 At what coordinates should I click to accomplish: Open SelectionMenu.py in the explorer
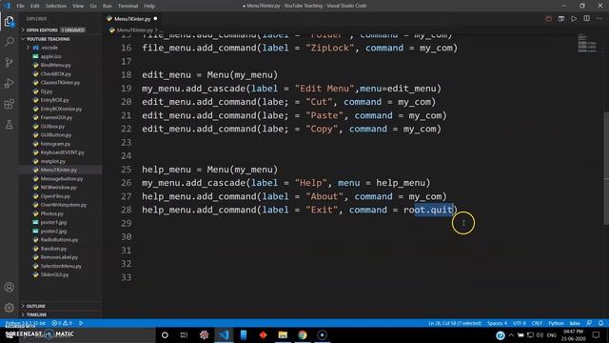click(61, 266)
